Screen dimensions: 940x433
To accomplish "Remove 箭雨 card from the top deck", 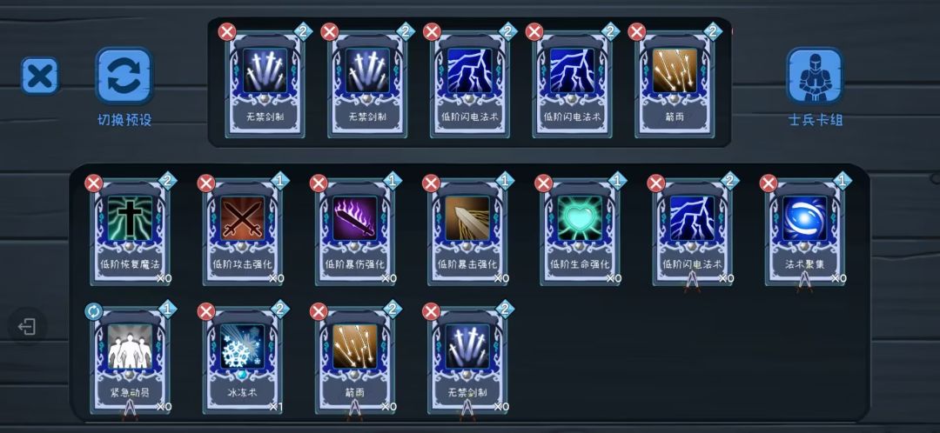I will click(x=636, y=32).
